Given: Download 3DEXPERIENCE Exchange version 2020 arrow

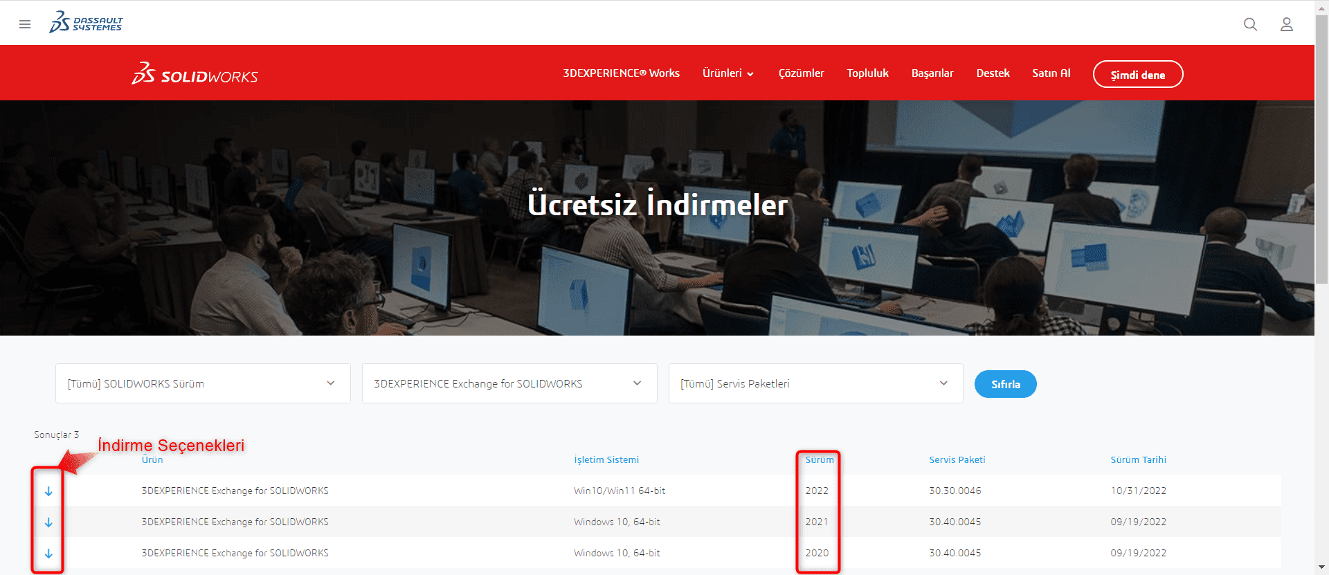Looking at the screenshot, I should [48, 554].
